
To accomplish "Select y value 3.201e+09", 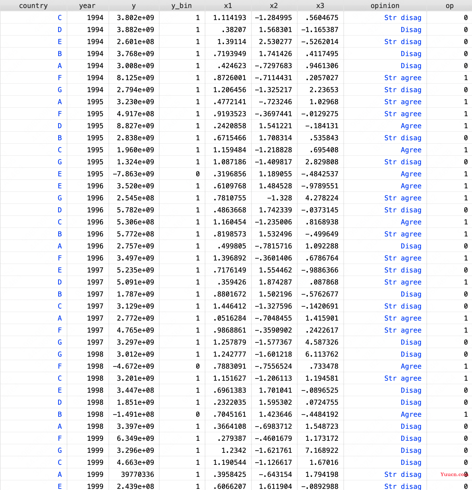I will point(135,378).
